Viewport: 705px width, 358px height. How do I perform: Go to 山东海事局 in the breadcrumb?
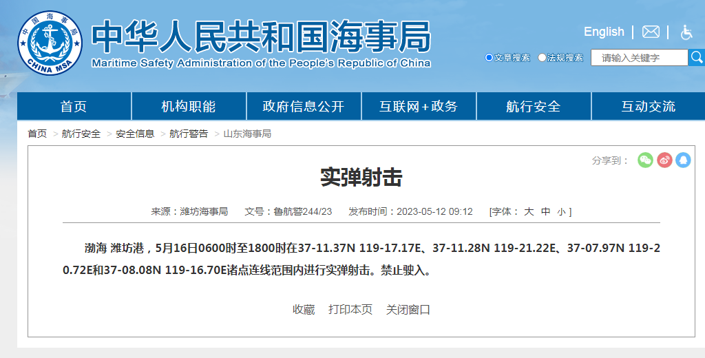pos(247,134)
